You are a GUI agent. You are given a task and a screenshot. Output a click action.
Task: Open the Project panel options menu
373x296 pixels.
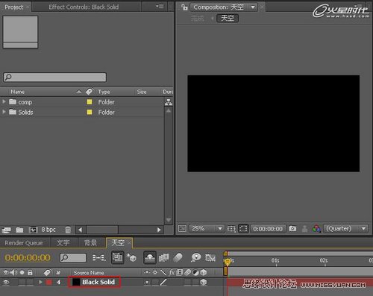[x=160, y=7]
